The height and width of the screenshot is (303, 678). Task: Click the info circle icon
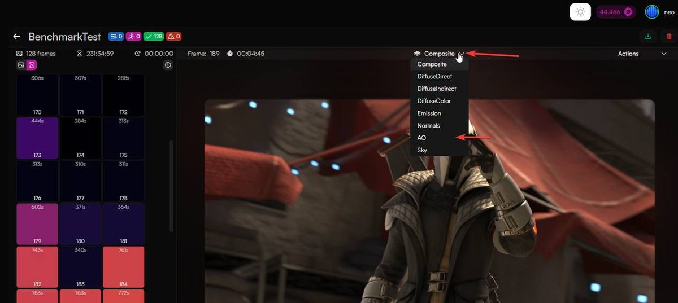point(168,65)
